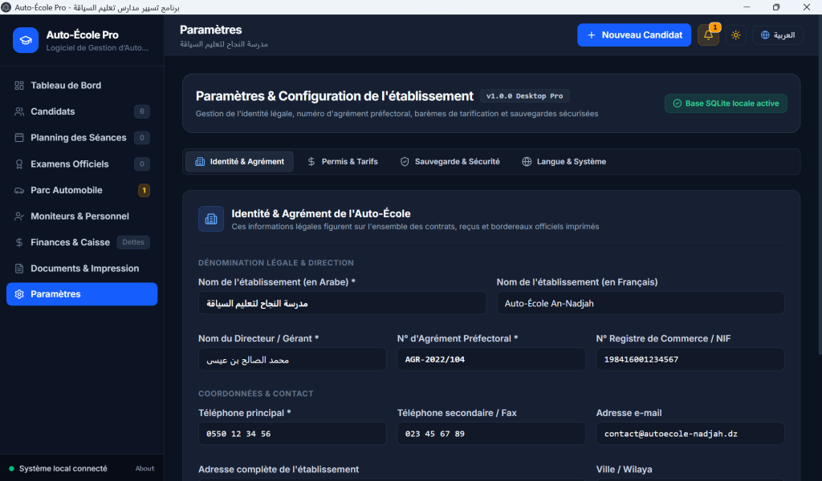Select Paramètres in the sidebar
This screenshot has height=481, width=822.
(x=82, y=294)
